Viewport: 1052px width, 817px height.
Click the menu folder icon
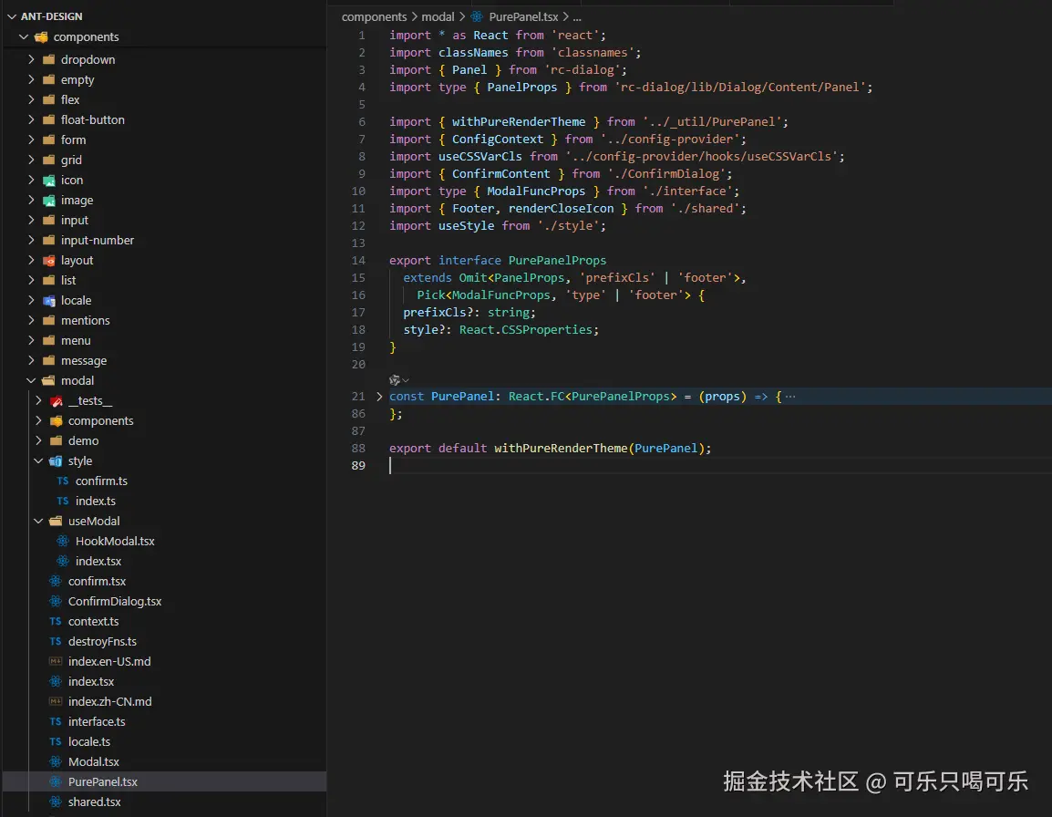coord(49,340)
